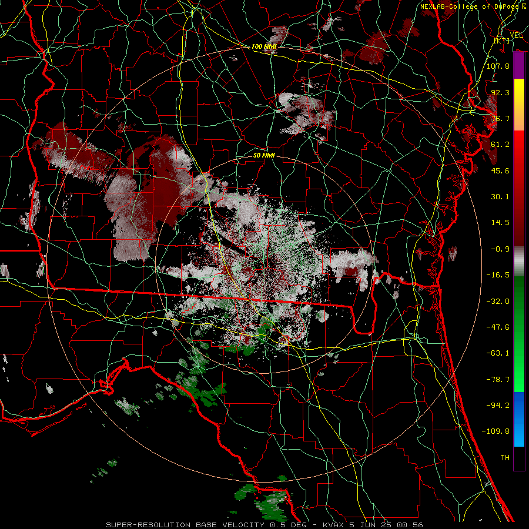Click the [KT] units label

(502, 41)
